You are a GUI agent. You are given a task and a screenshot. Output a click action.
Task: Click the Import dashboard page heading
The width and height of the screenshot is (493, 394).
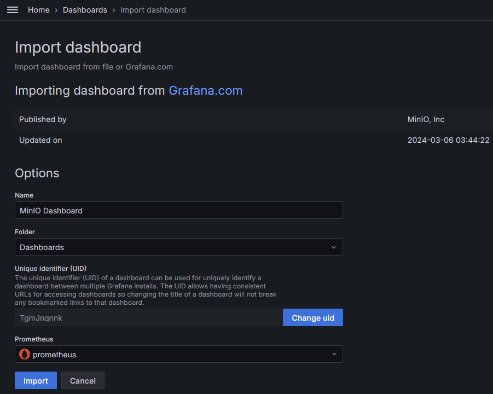78,48
